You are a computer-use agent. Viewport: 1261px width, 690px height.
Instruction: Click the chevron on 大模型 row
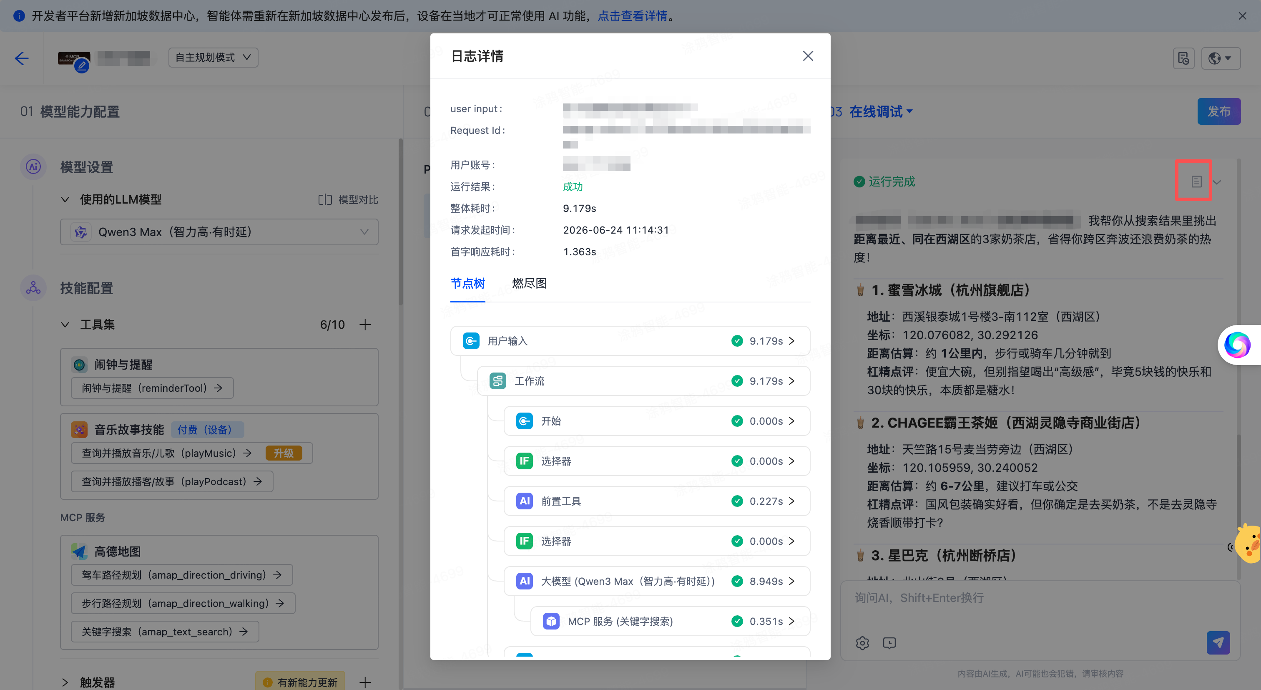(791, 581)
